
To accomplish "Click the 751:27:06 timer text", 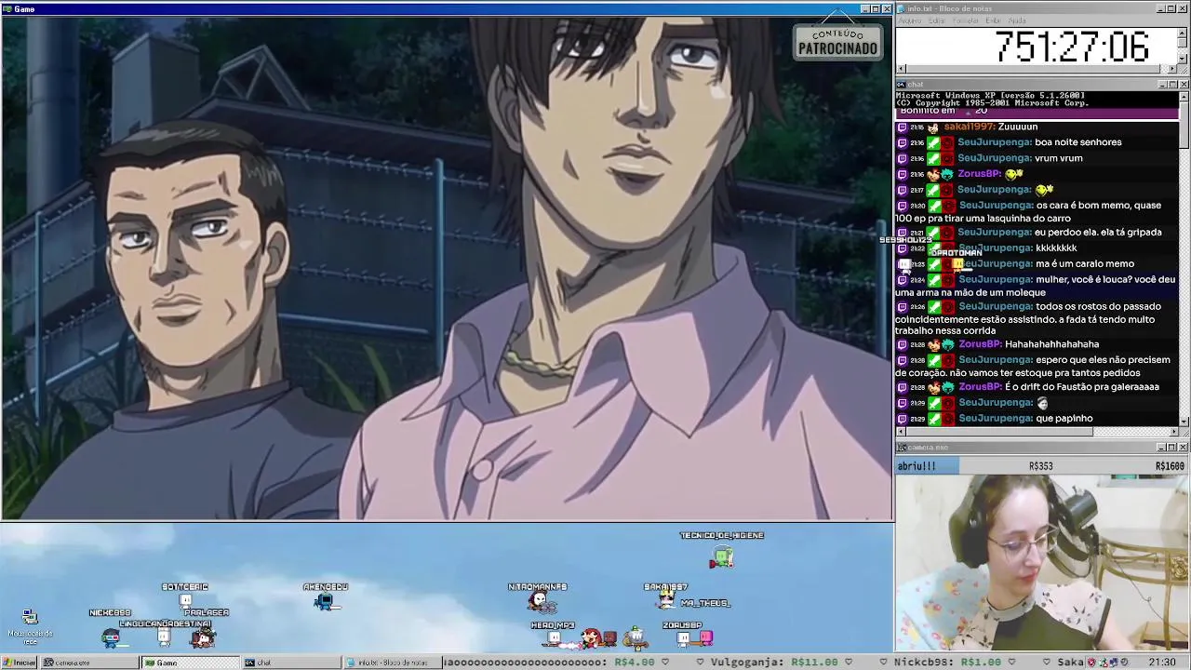I will [1072, 47].
